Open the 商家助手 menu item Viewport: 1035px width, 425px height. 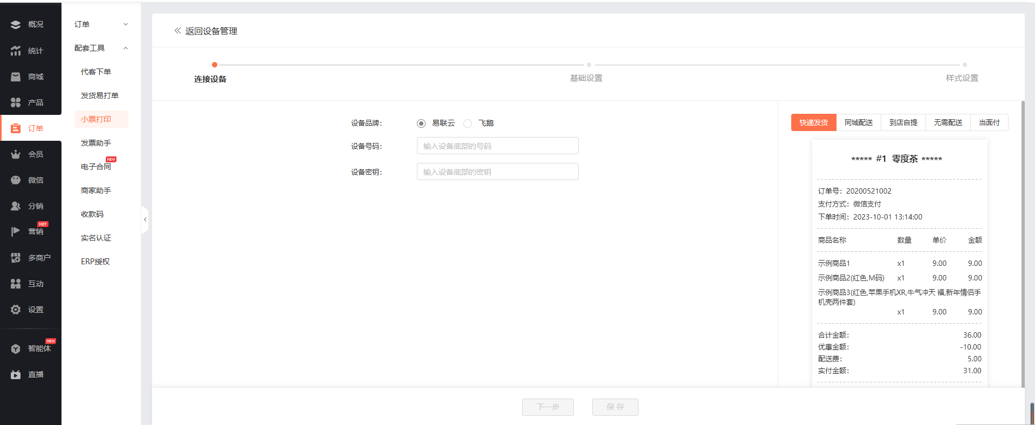pos(96,190)
